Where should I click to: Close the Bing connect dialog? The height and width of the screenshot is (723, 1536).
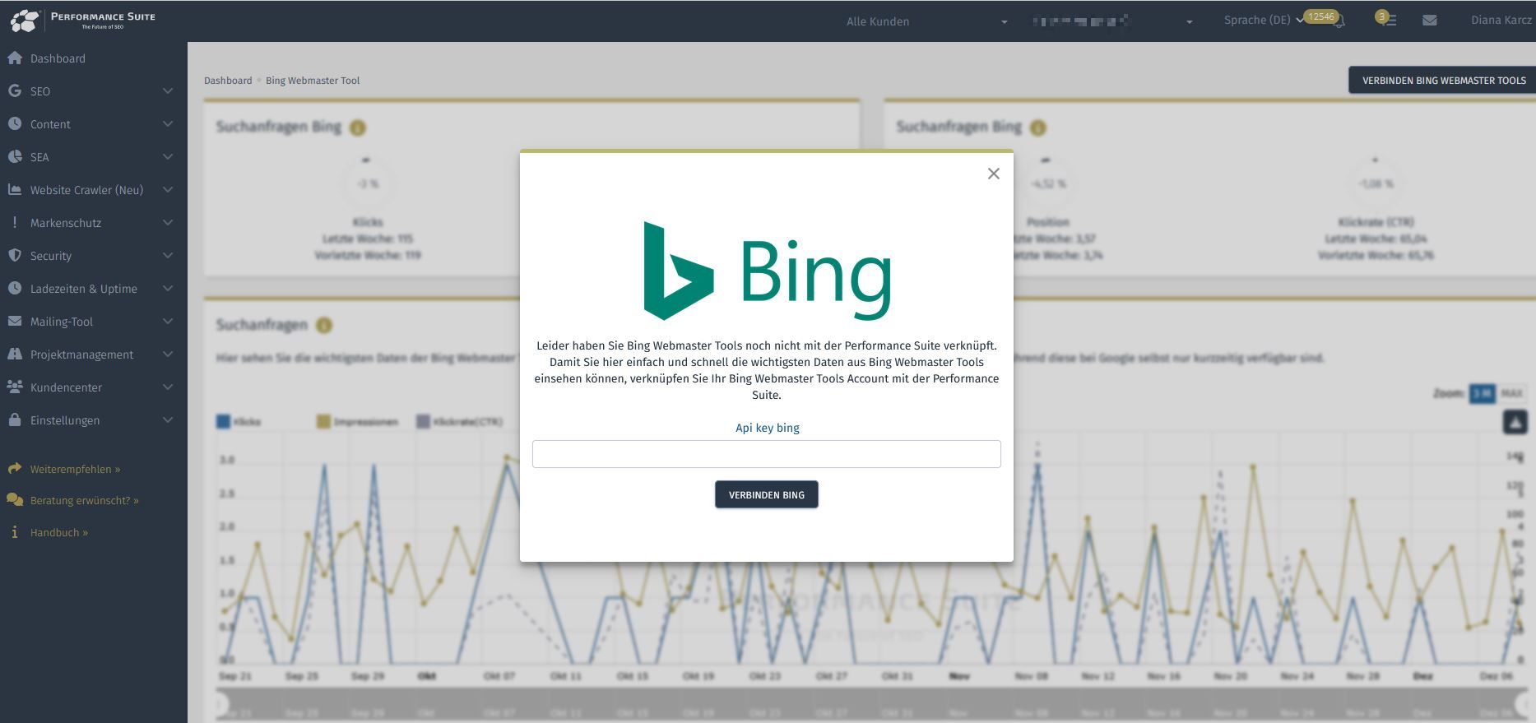[x=994, y=174]
